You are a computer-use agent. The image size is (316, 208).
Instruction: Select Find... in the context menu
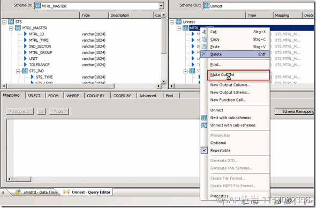click(x=216, y=64)
